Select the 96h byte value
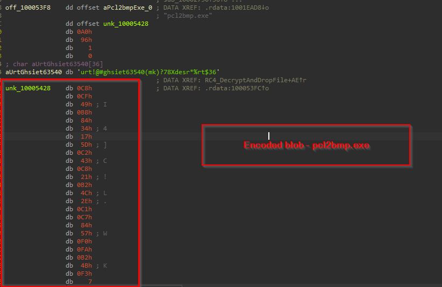This screenshot has height=287, width=442. [86, 40]
